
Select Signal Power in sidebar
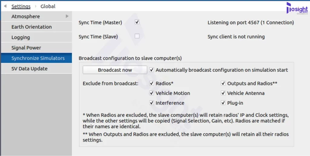click(26, 48)
